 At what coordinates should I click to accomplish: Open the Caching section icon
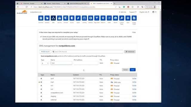pos(84,18)
